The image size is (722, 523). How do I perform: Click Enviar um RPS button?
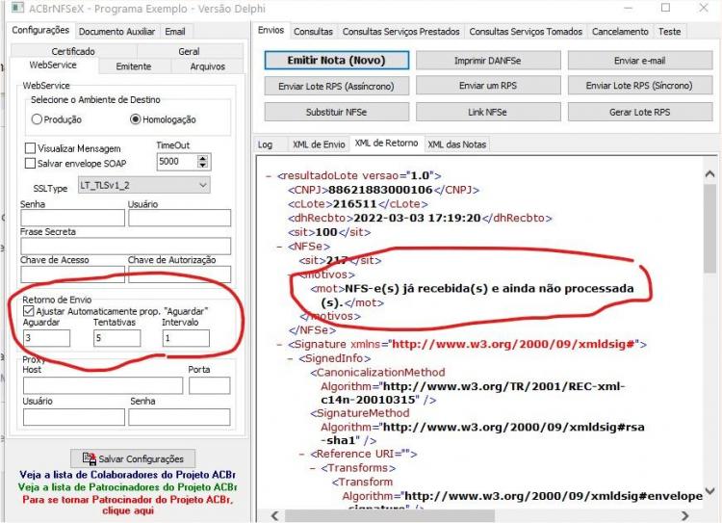488,86
